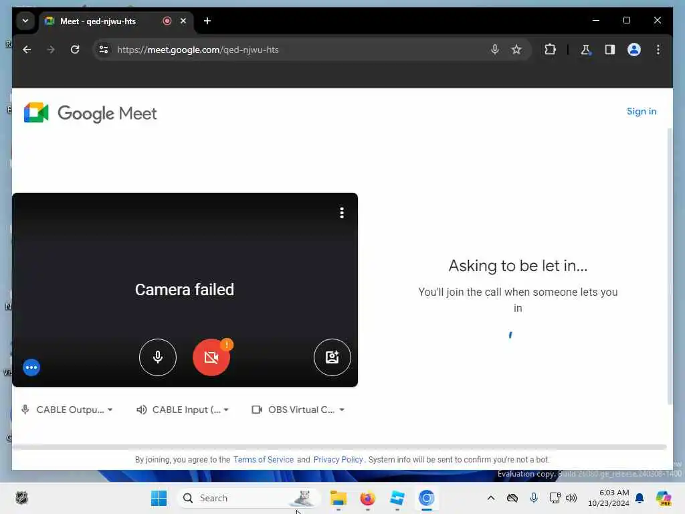Show hidden tray icons chevron
The width and height of the screenshot is (685, 514).
(491, 498)
